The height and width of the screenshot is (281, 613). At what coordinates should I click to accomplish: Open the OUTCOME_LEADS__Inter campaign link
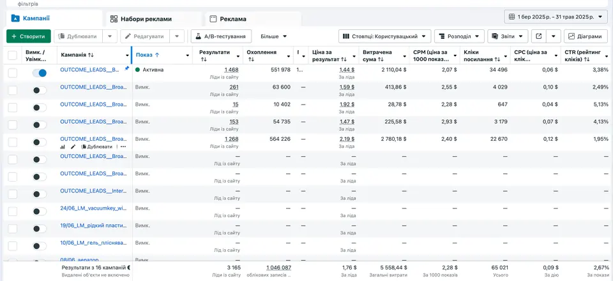coord(93,191)
